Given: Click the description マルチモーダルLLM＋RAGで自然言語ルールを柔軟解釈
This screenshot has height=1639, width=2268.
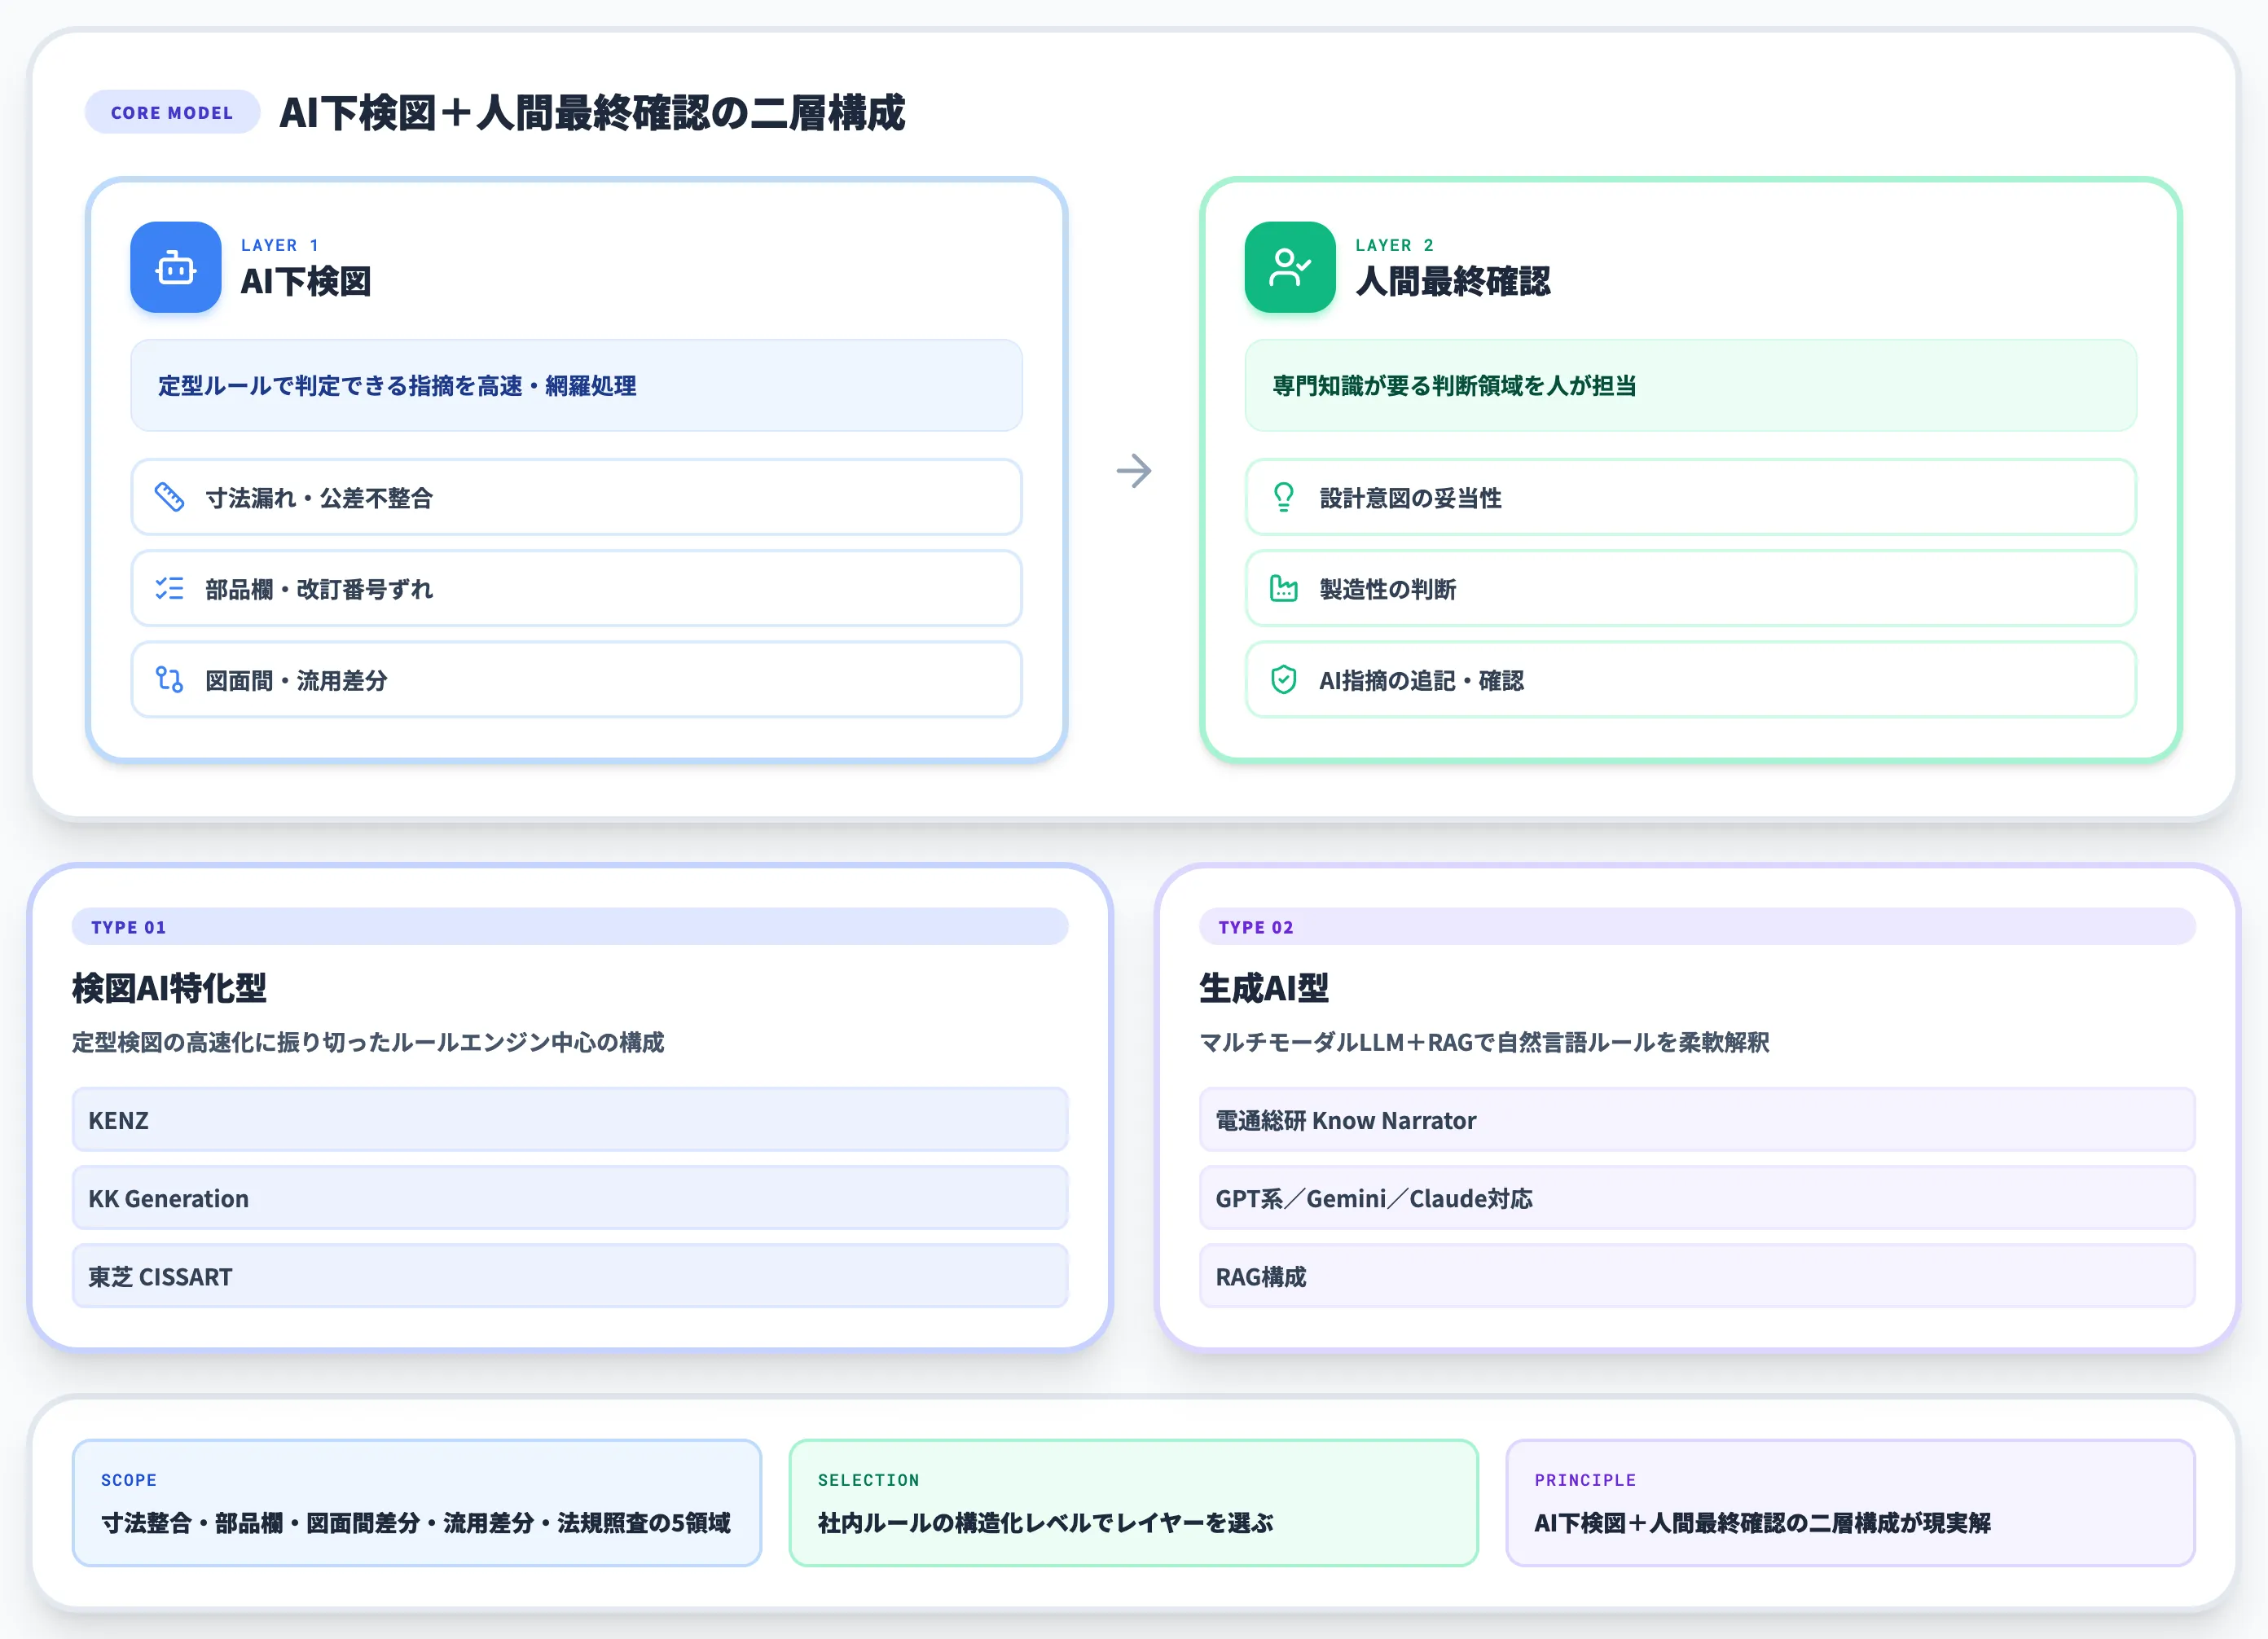Looking at the screenshot, I should (1484, 1042).
